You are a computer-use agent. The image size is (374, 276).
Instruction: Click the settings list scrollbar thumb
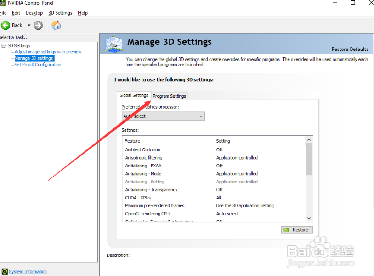click(309, 159)
